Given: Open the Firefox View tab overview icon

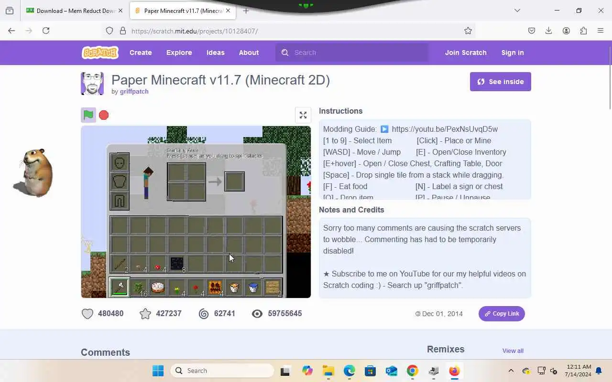Looking at the screenshot, I should (10, 11).
